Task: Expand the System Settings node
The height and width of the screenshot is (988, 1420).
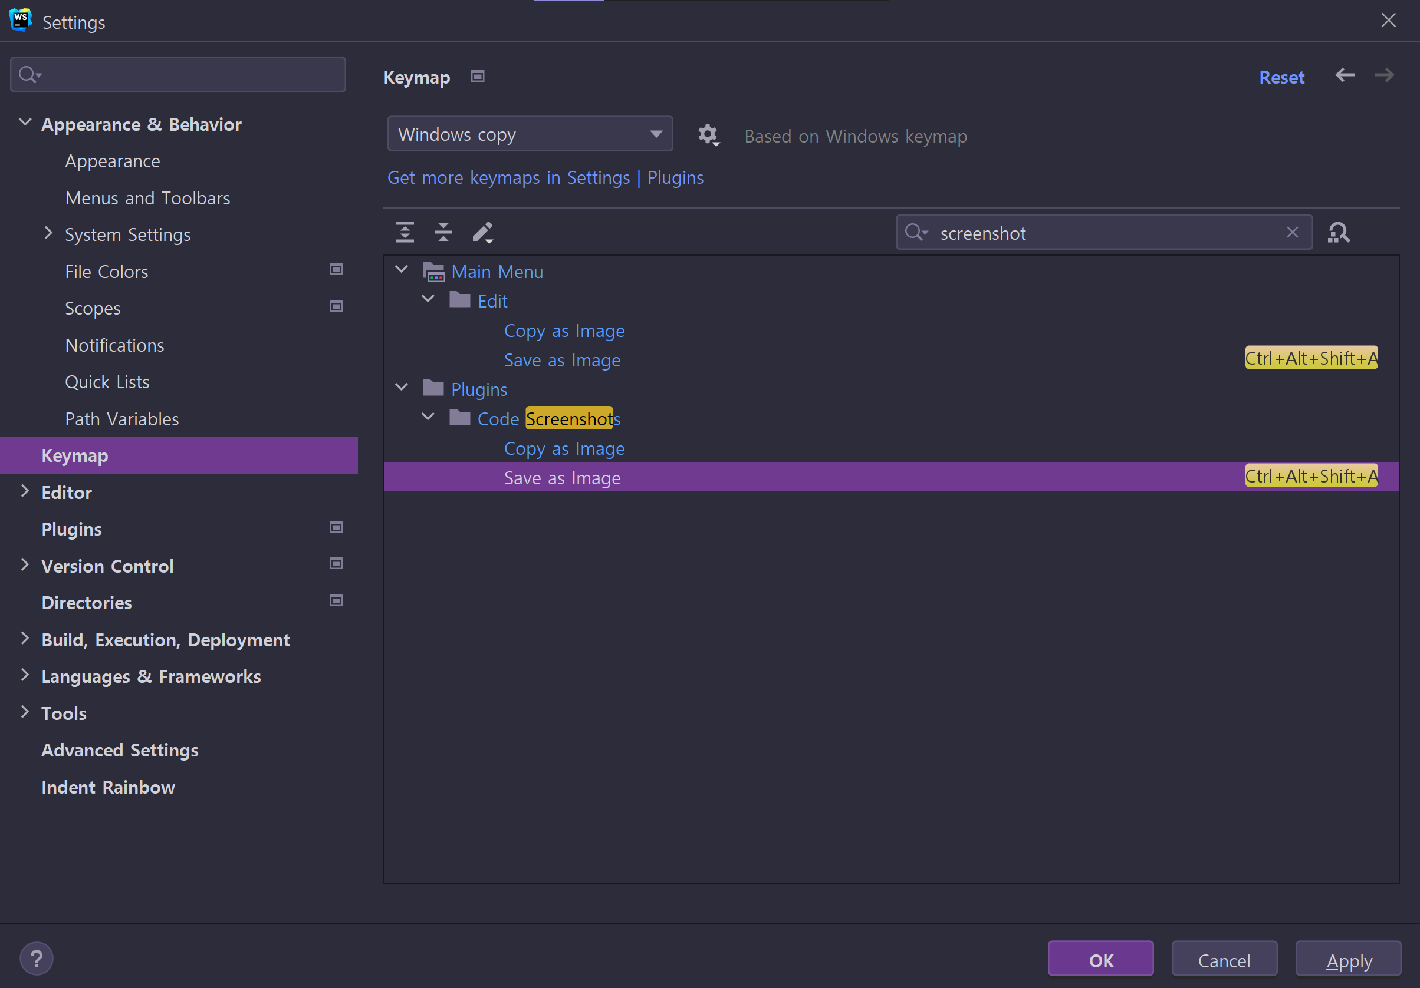Action: [48, 233]
